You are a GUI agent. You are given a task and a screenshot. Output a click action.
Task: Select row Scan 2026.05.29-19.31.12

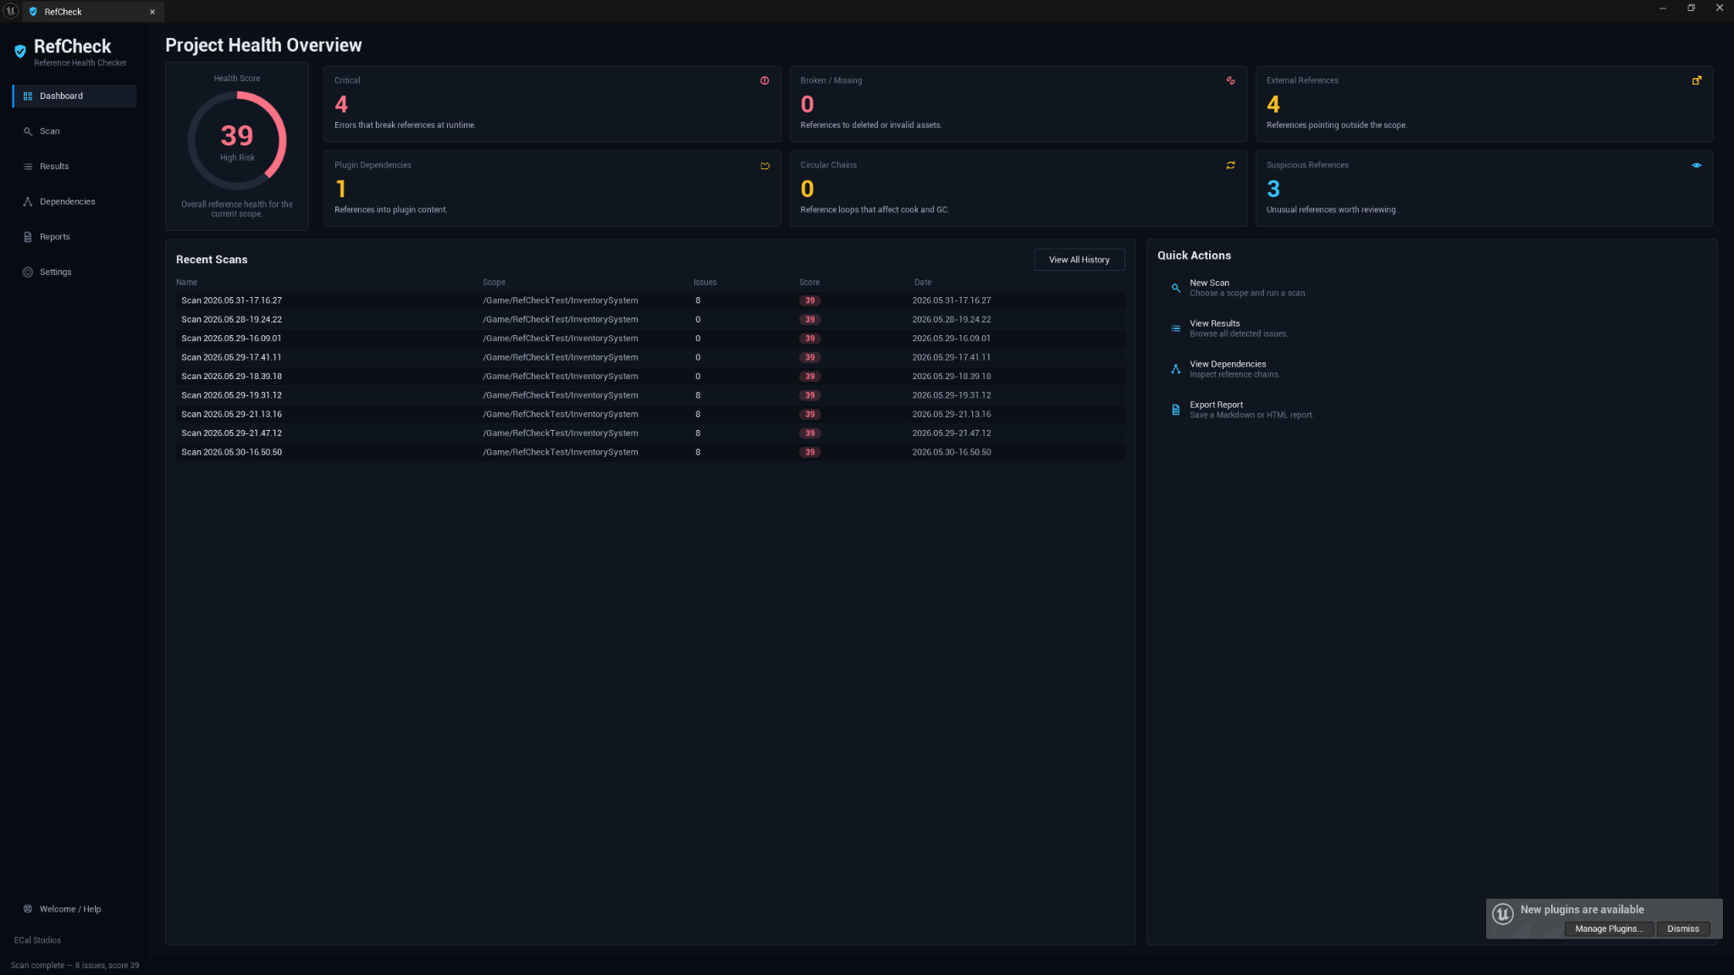(x=650, y=395)
